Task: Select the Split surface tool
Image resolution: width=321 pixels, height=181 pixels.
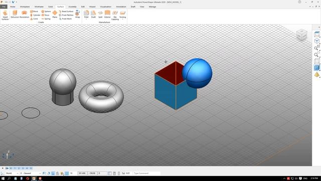Action: click(x=100, y=15)
